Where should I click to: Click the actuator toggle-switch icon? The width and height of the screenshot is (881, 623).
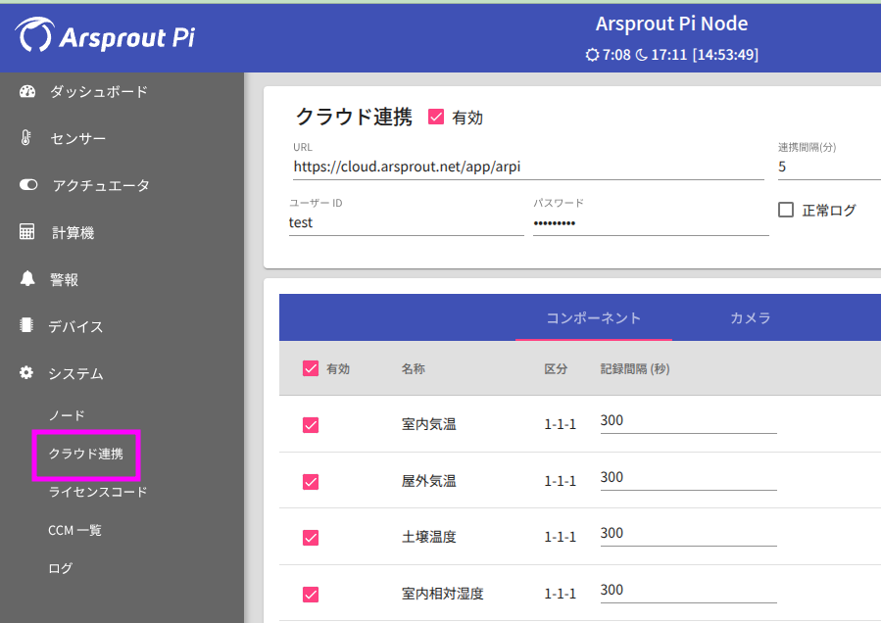(27, 185)
